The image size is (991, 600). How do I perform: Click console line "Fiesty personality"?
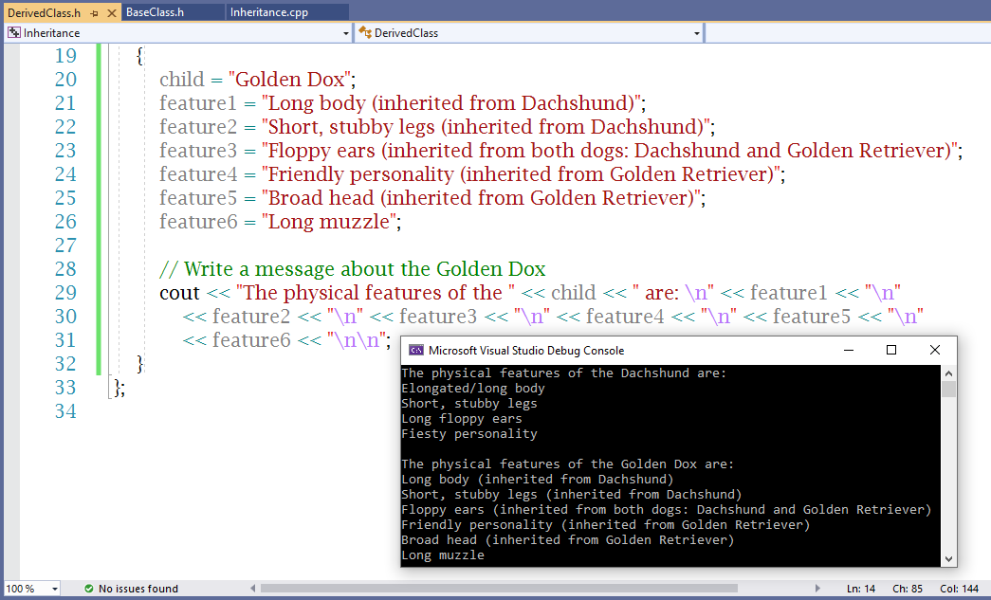click(469, 434)
